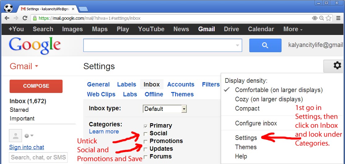This screenshot has width=345, height=164.
Task: Open YouTube in the Google bar
Action: point(151,29)
